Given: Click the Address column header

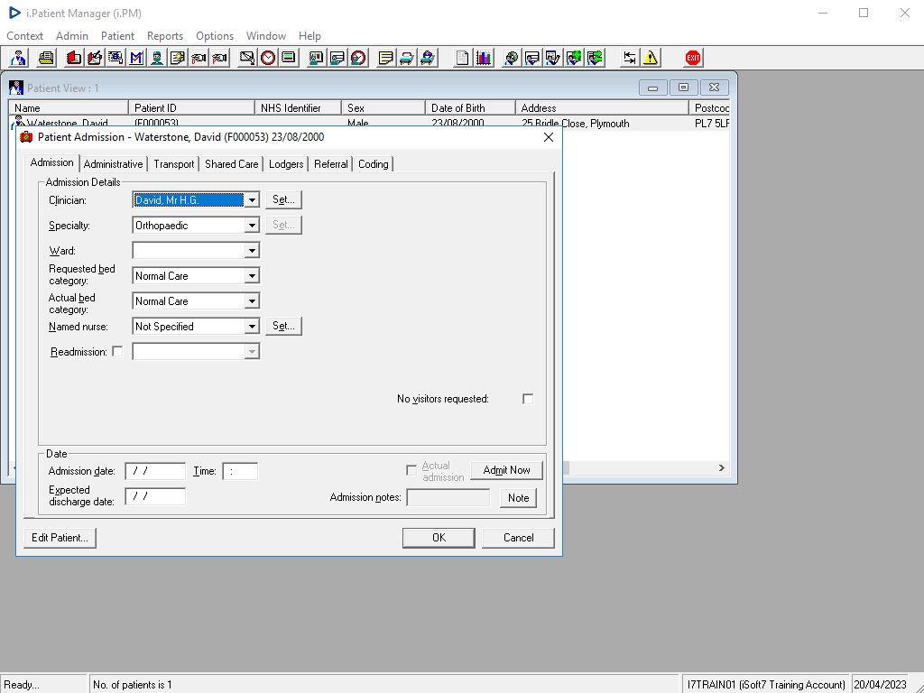Looking at the screenshot, I should click(x=602, y=108).
